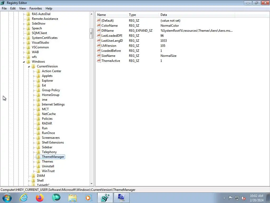The height and width of the screenshot is (203, 270).
Task: Click the ThemeActive value icon
Action: [x=99, y=61]
